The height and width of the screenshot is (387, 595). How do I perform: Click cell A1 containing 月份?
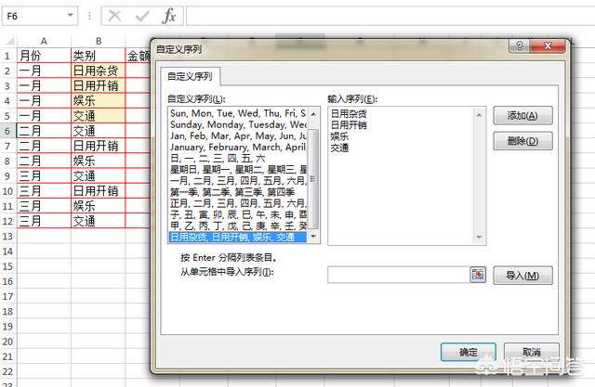[44, 56]
